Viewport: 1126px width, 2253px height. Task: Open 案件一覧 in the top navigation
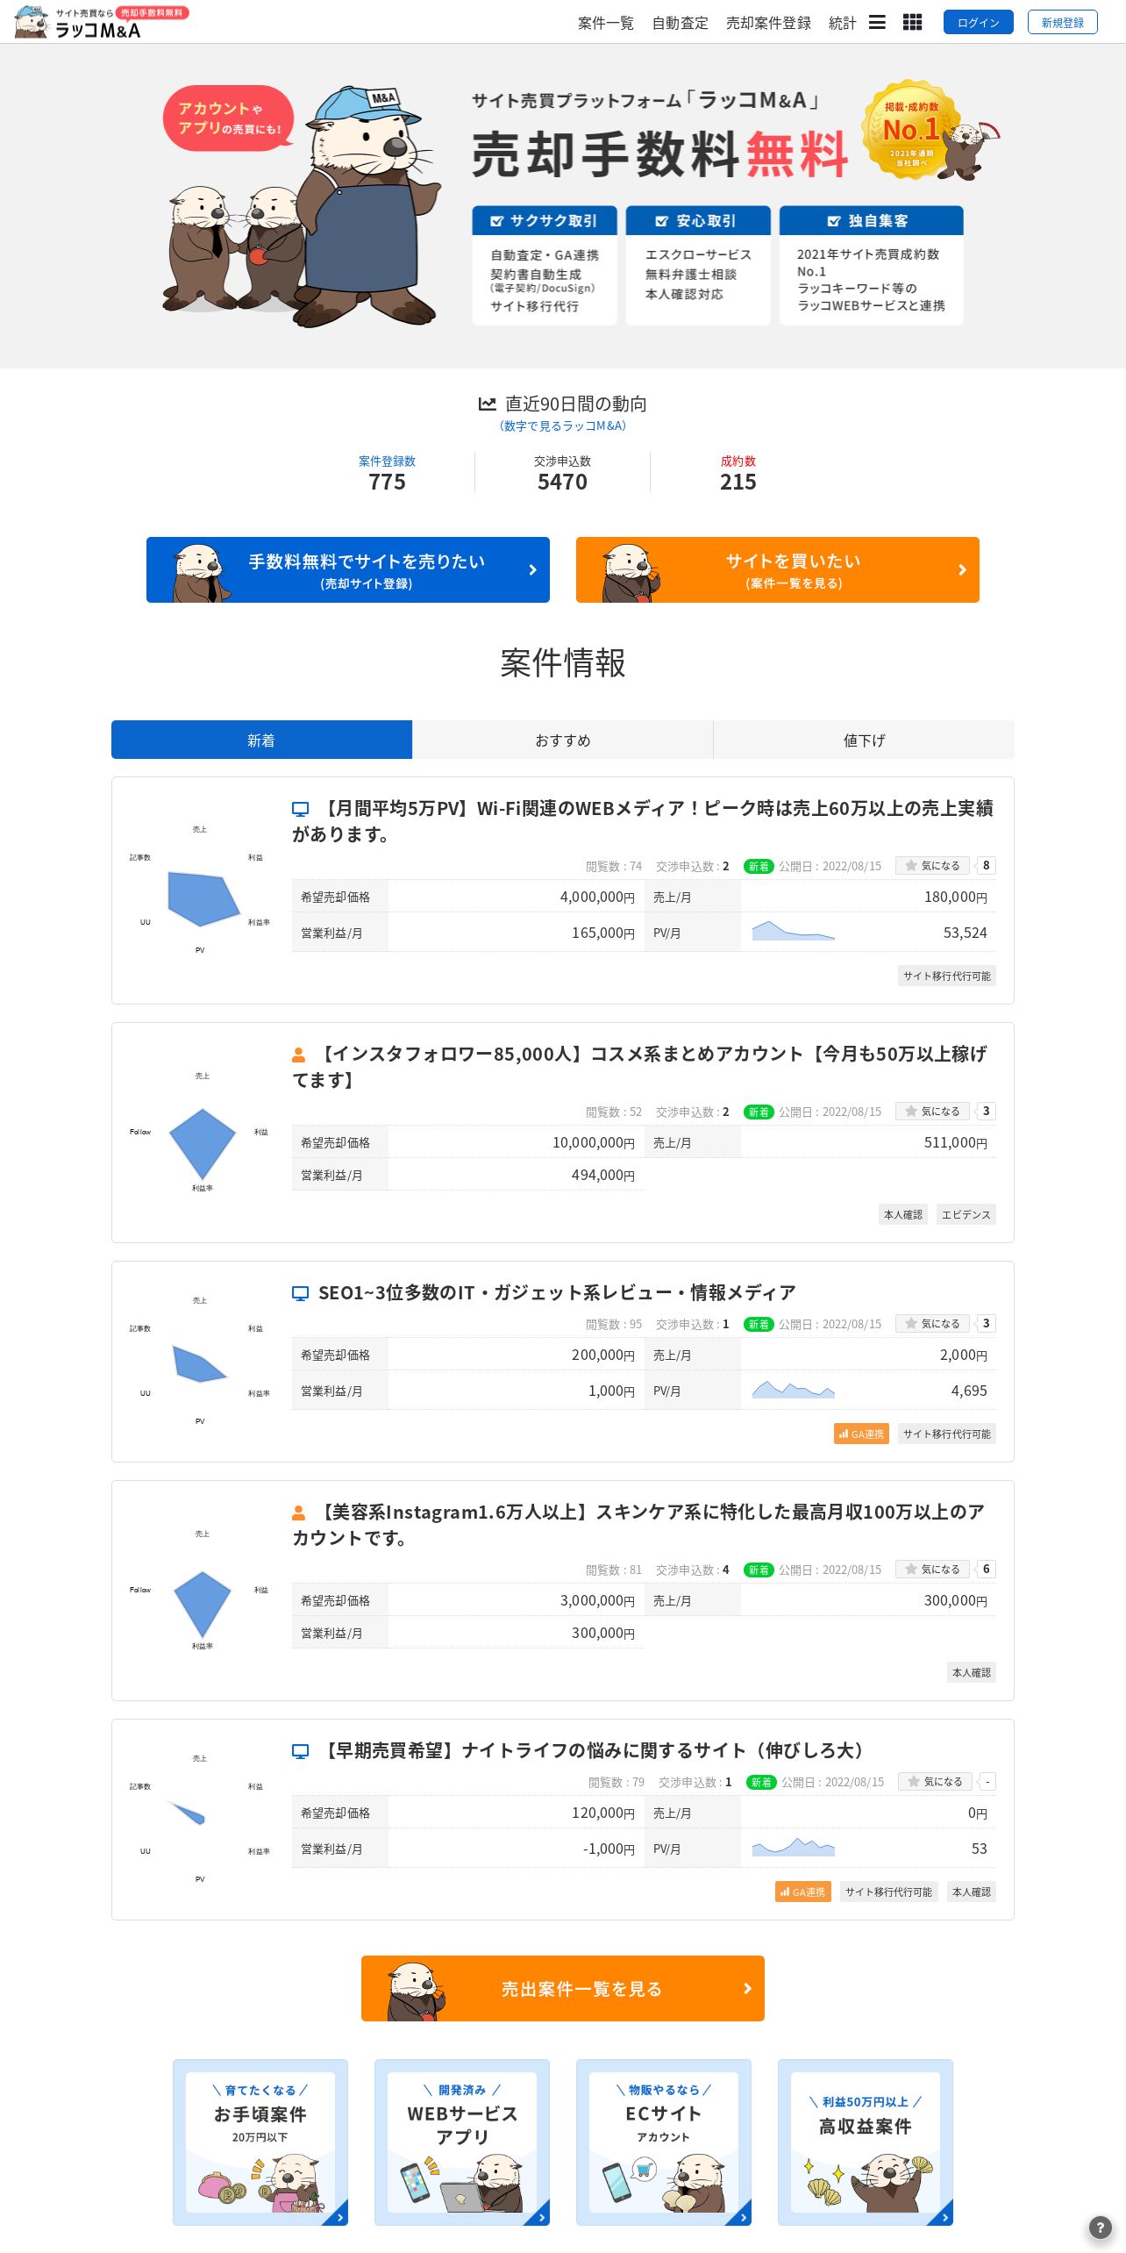(x=606, y=23)
